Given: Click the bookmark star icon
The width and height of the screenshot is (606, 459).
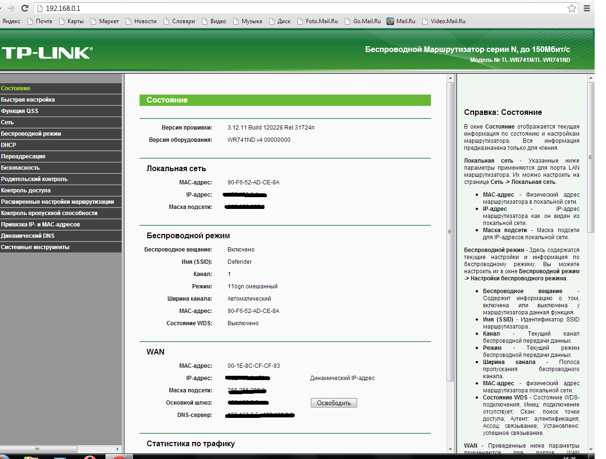Looking at the screenshot, I should [x=571, y=8].
